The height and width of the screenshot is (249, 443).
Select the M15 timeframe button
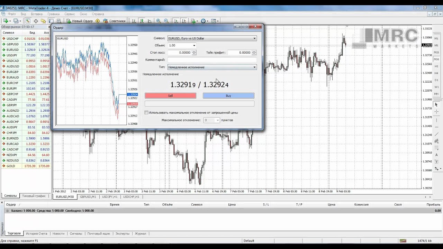tap(436, 52)
